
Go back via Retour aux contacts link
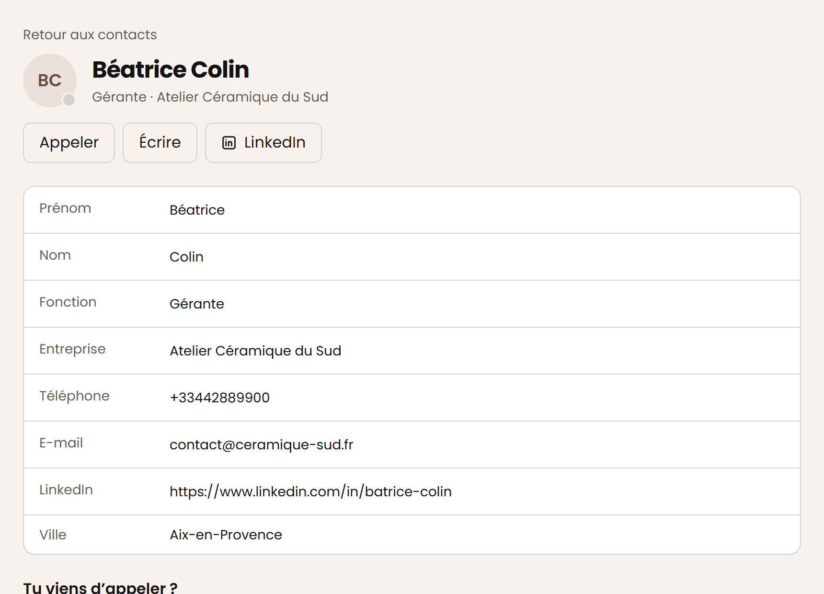[x=90, y=35]
